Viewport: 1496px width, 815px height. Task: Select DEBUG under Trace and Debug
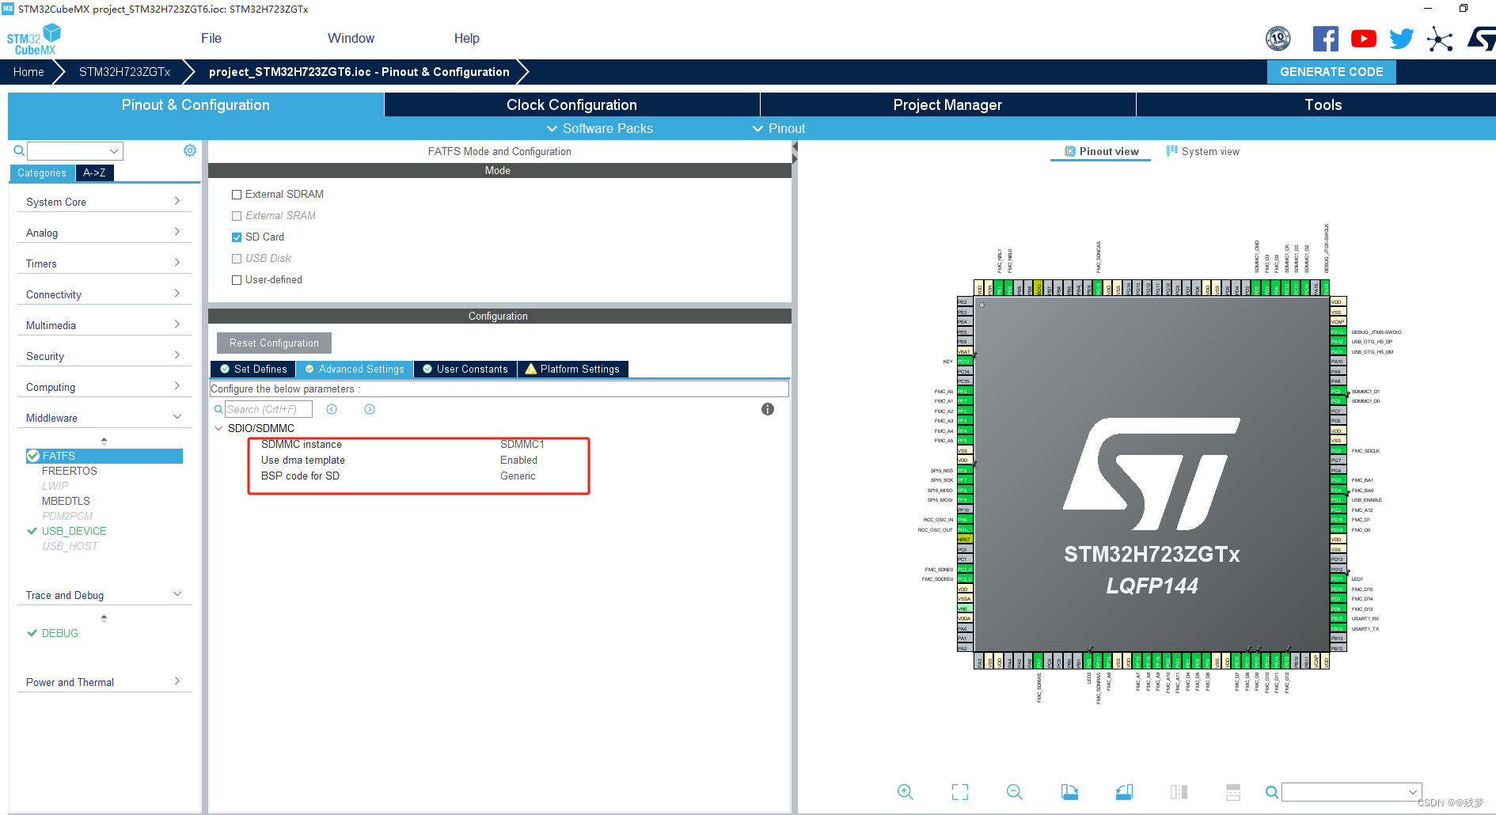60,633
